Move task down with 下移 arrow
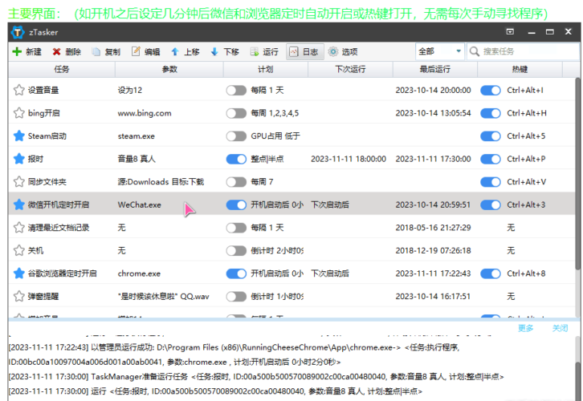The width and height of the screenshot is (583, 401). (x=214, y=51)
